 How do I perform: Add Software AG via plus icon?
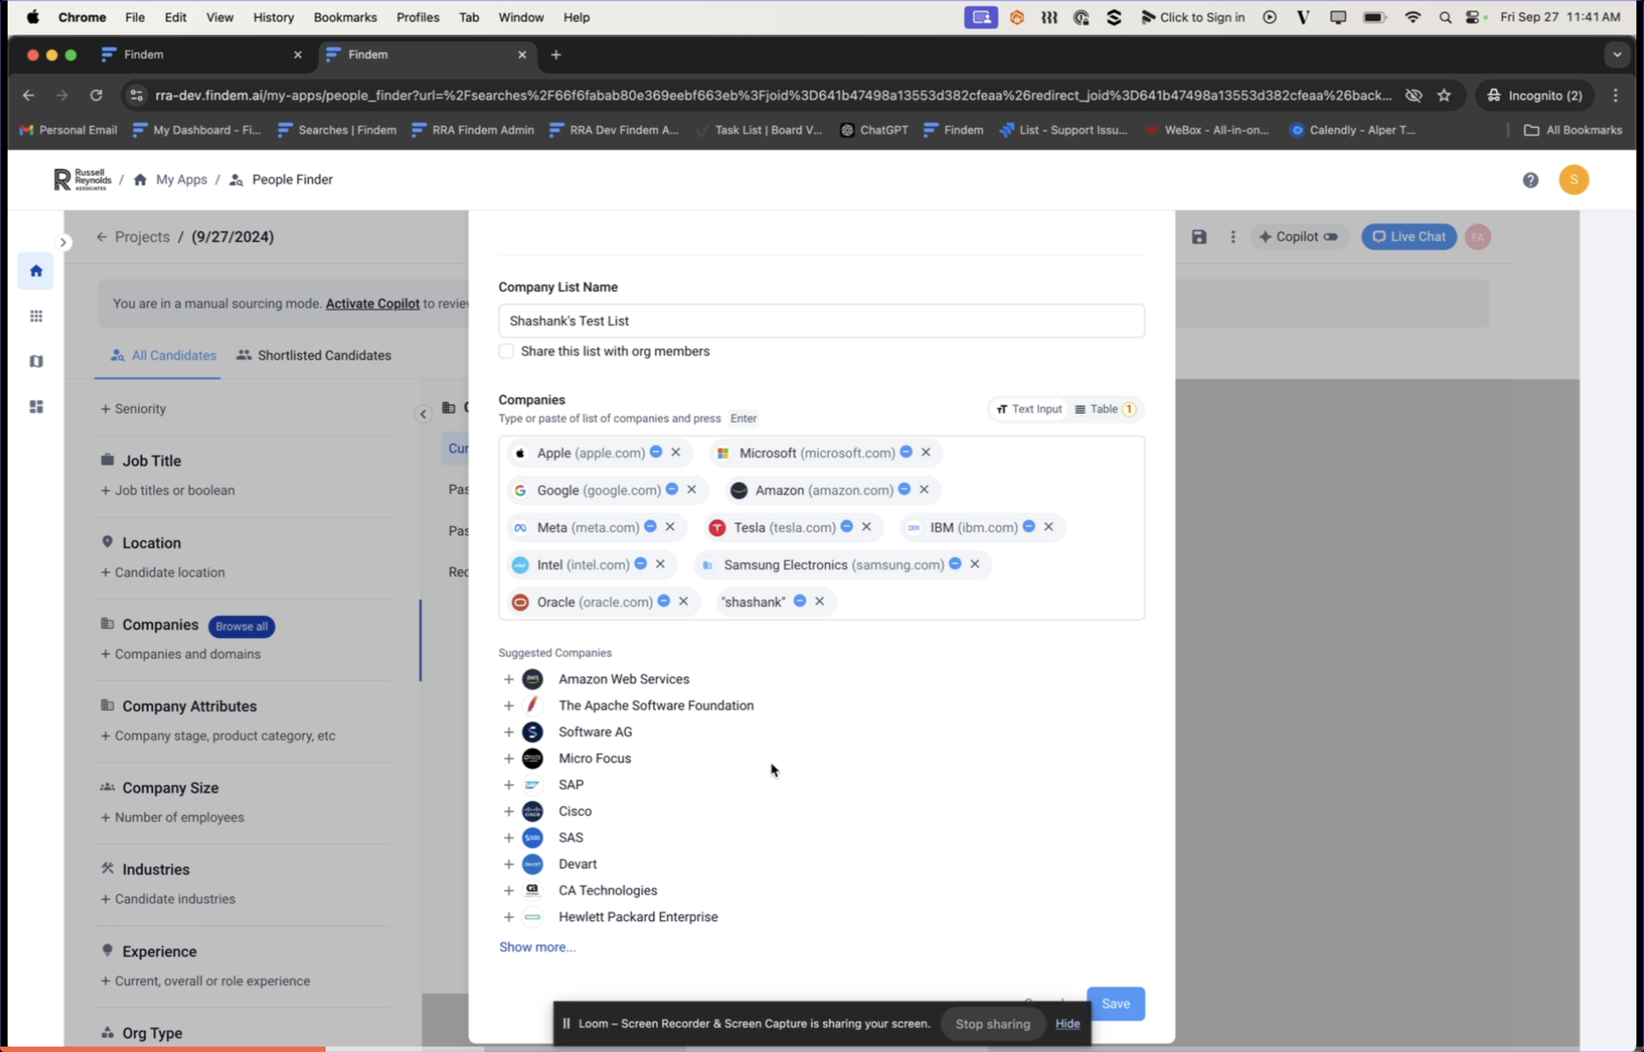508,732
